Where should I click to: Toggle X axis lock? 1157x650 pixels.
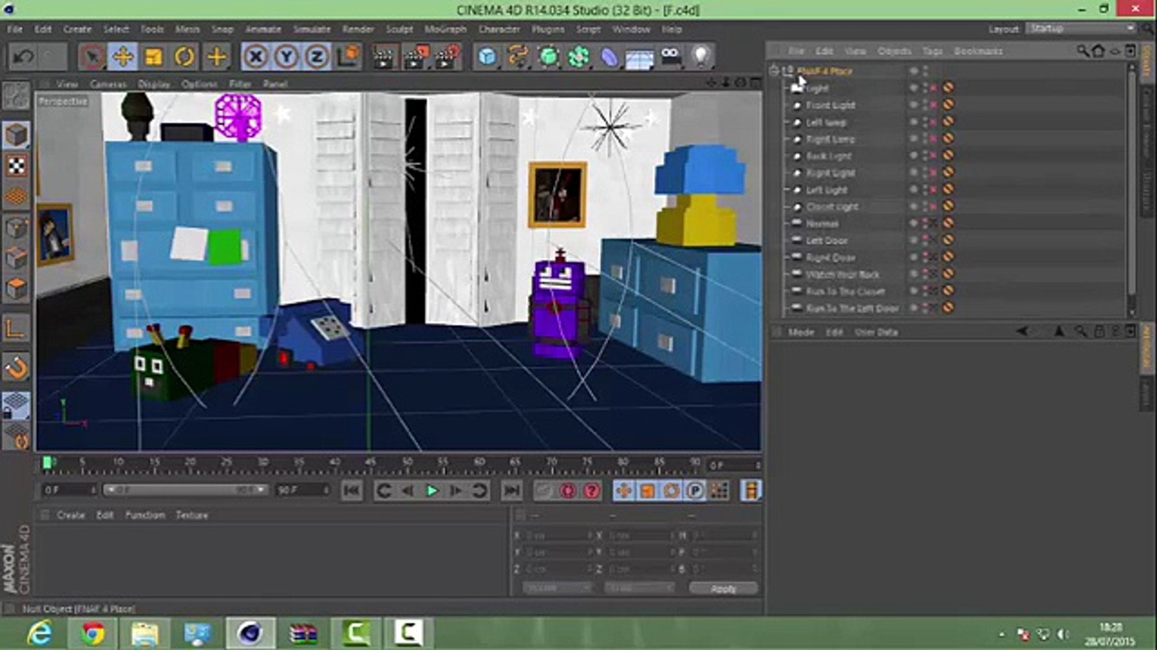(256, 57)
